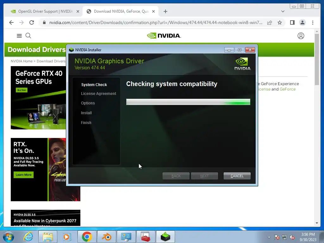The height and width of the screenshot is (243, 324).
Task: Go forward in Chrome browser
Action: pyautogui.click(x=22, y=22)
